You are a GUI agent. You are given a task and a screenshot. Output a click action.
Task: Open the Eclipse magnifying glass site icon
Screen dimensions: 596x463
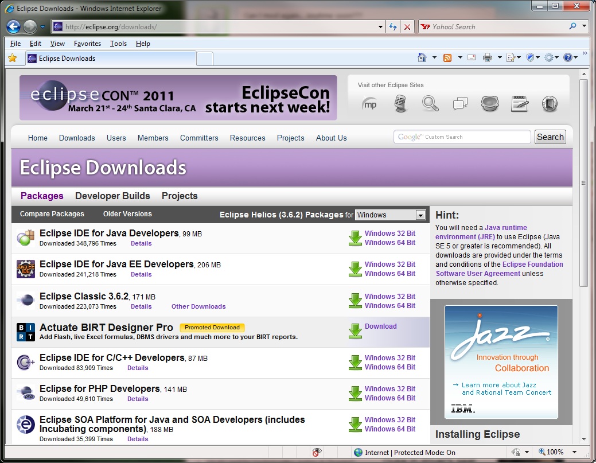pos(430,103)
